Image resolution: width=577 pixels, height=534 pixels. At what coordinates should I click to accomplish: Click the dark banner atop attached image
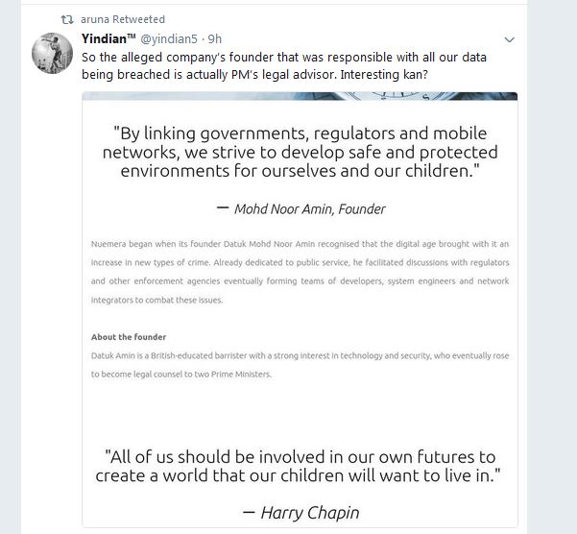point(300,96)
